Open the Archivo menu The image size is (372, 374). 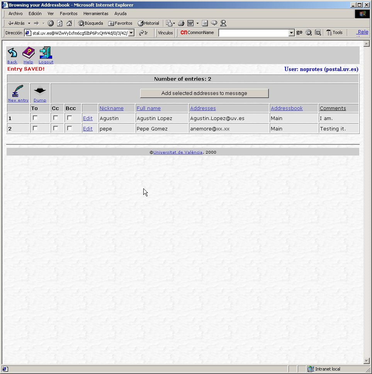[x=15, y=14]
